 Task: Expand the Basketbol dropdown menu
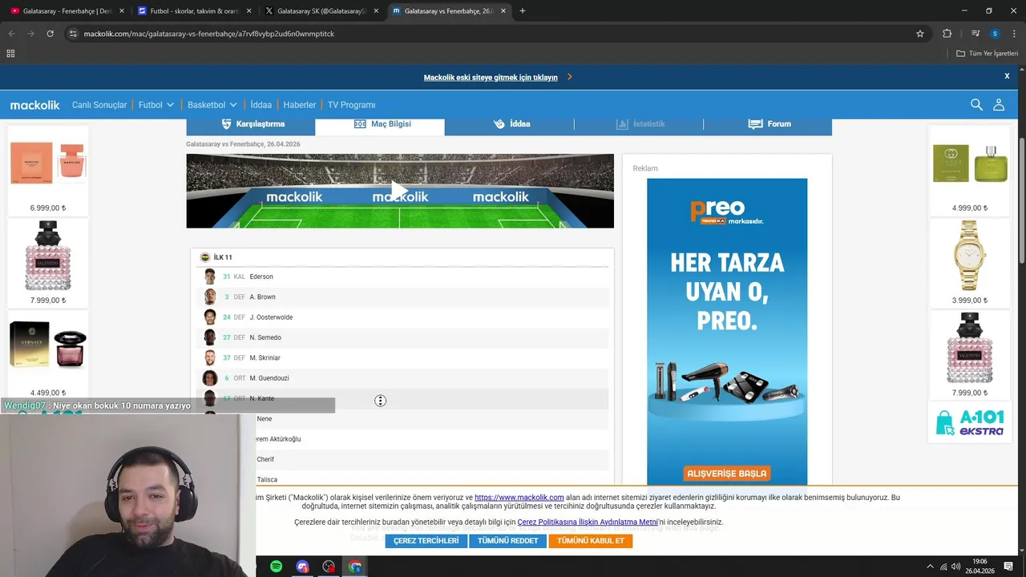212,105
